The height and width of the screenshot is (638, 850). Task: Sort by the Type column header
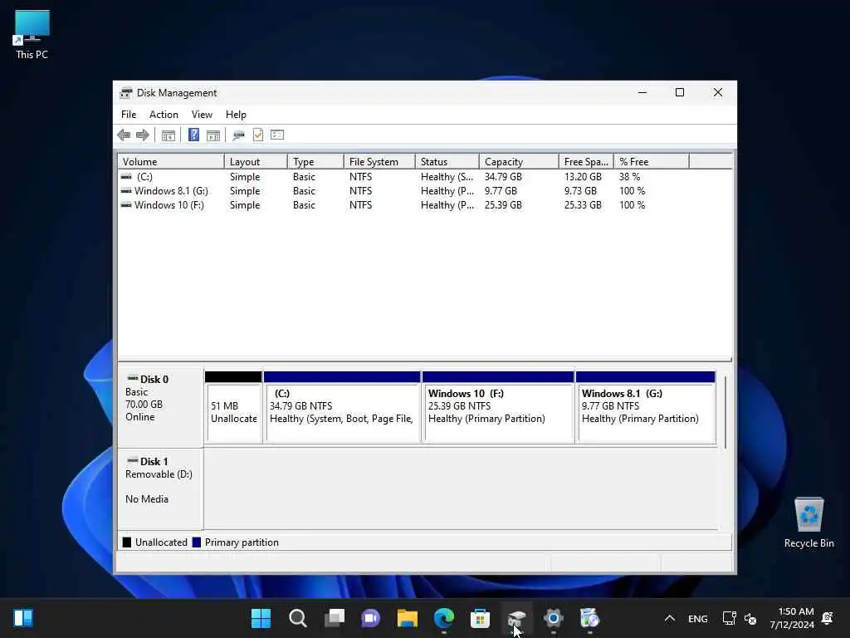click(x=315, y=162)
